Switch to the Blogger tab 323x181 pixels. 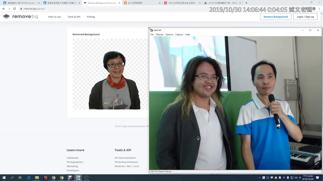(x=142, y=3)
